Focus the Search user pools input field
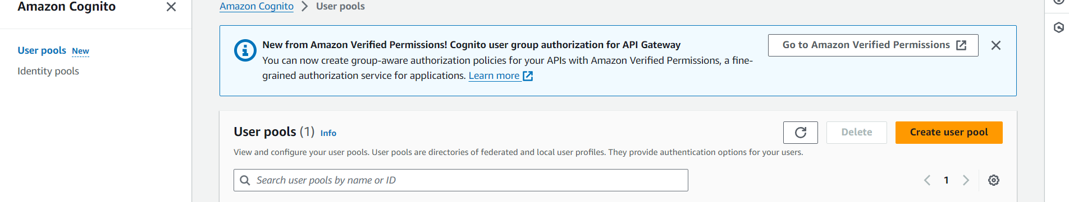 coord(461,180)
